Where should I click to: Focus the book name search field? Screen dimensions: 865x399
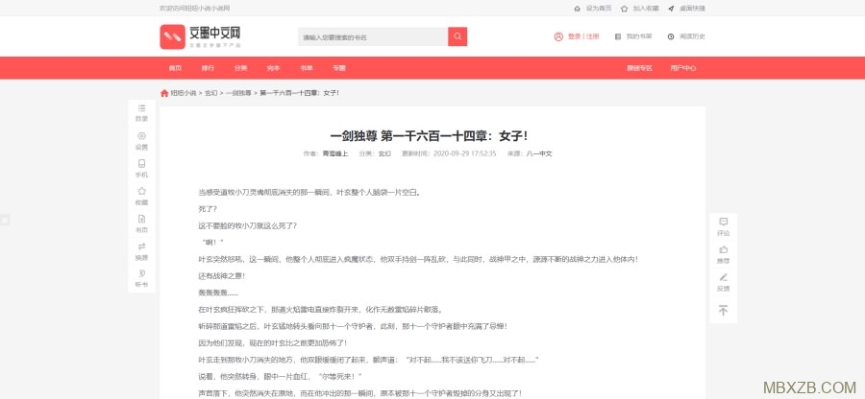click(x=373, y=36)
